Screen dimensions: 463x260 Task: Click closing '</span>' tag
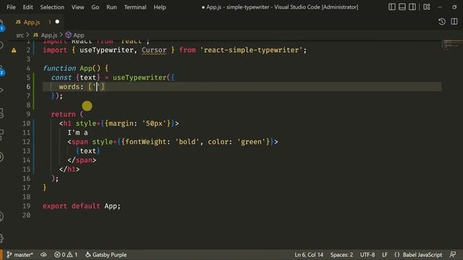point(82,160)
